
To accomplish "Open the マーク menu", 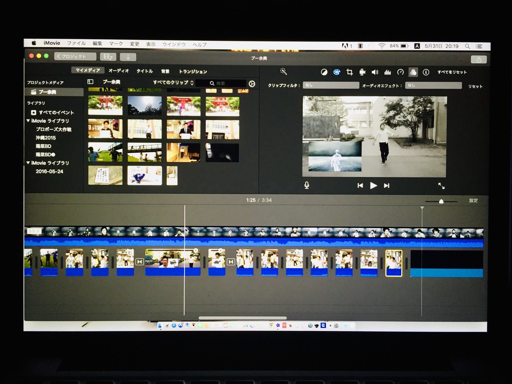I will [x=116, y=44].
